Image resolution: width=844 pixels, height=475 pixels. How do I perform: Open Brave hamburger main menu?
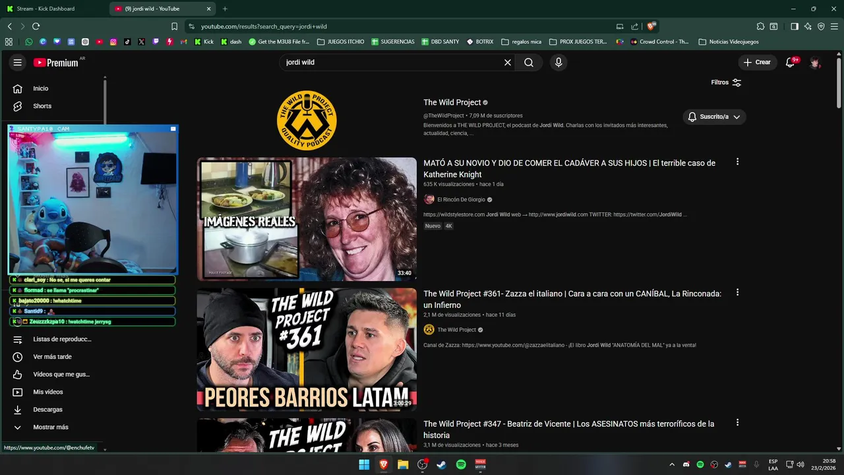pos(834,26)
